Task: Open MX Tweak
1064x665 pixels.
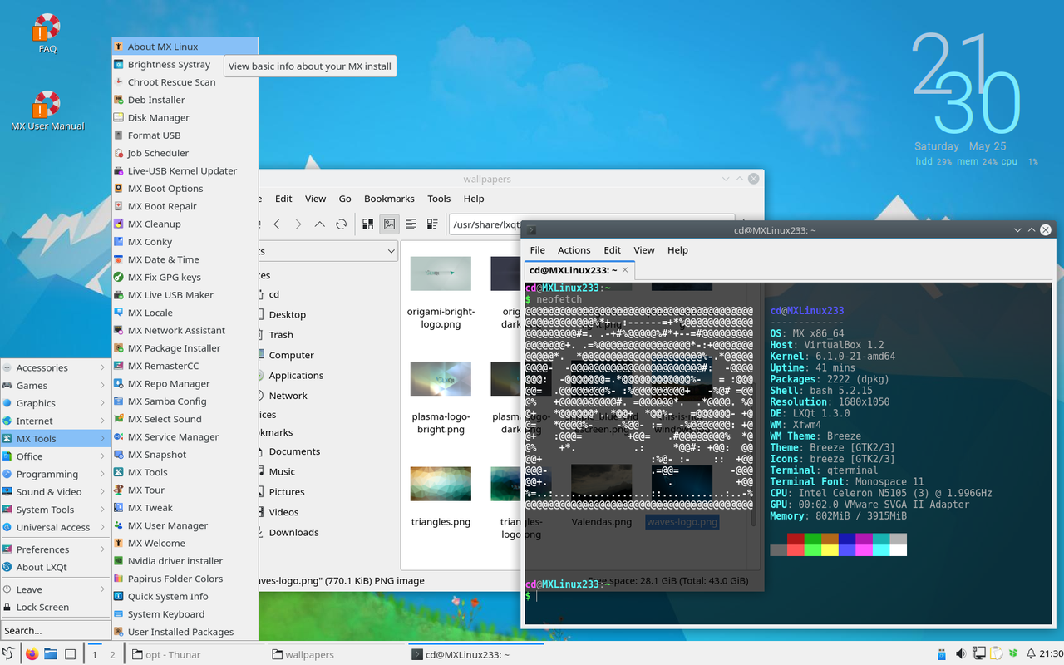Action: [x=185, y=508]
